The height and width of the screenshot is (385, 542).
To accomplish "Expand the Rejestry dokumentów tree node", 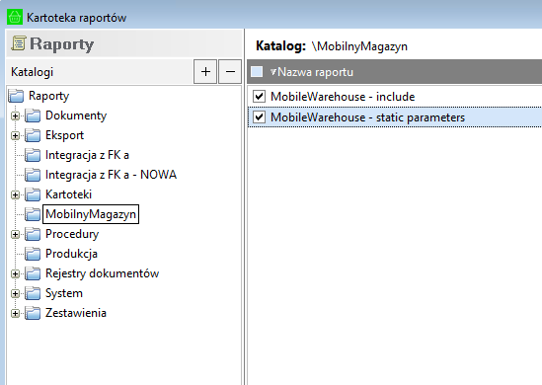I will click(15, 273).
